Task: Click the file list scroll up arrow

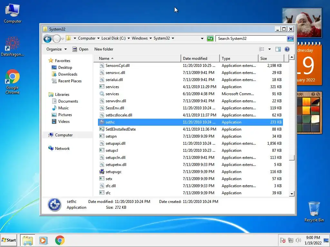Action: click(x=292, y=57)
